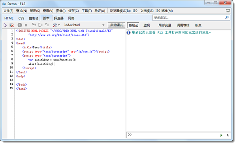Click the blue info icon beside console message
237x145 pixels.
point(128,33)
